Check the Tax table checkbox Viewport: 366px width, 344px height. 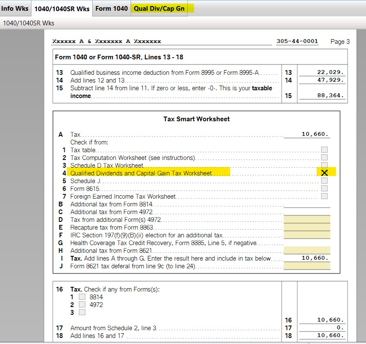coord(324,149)
